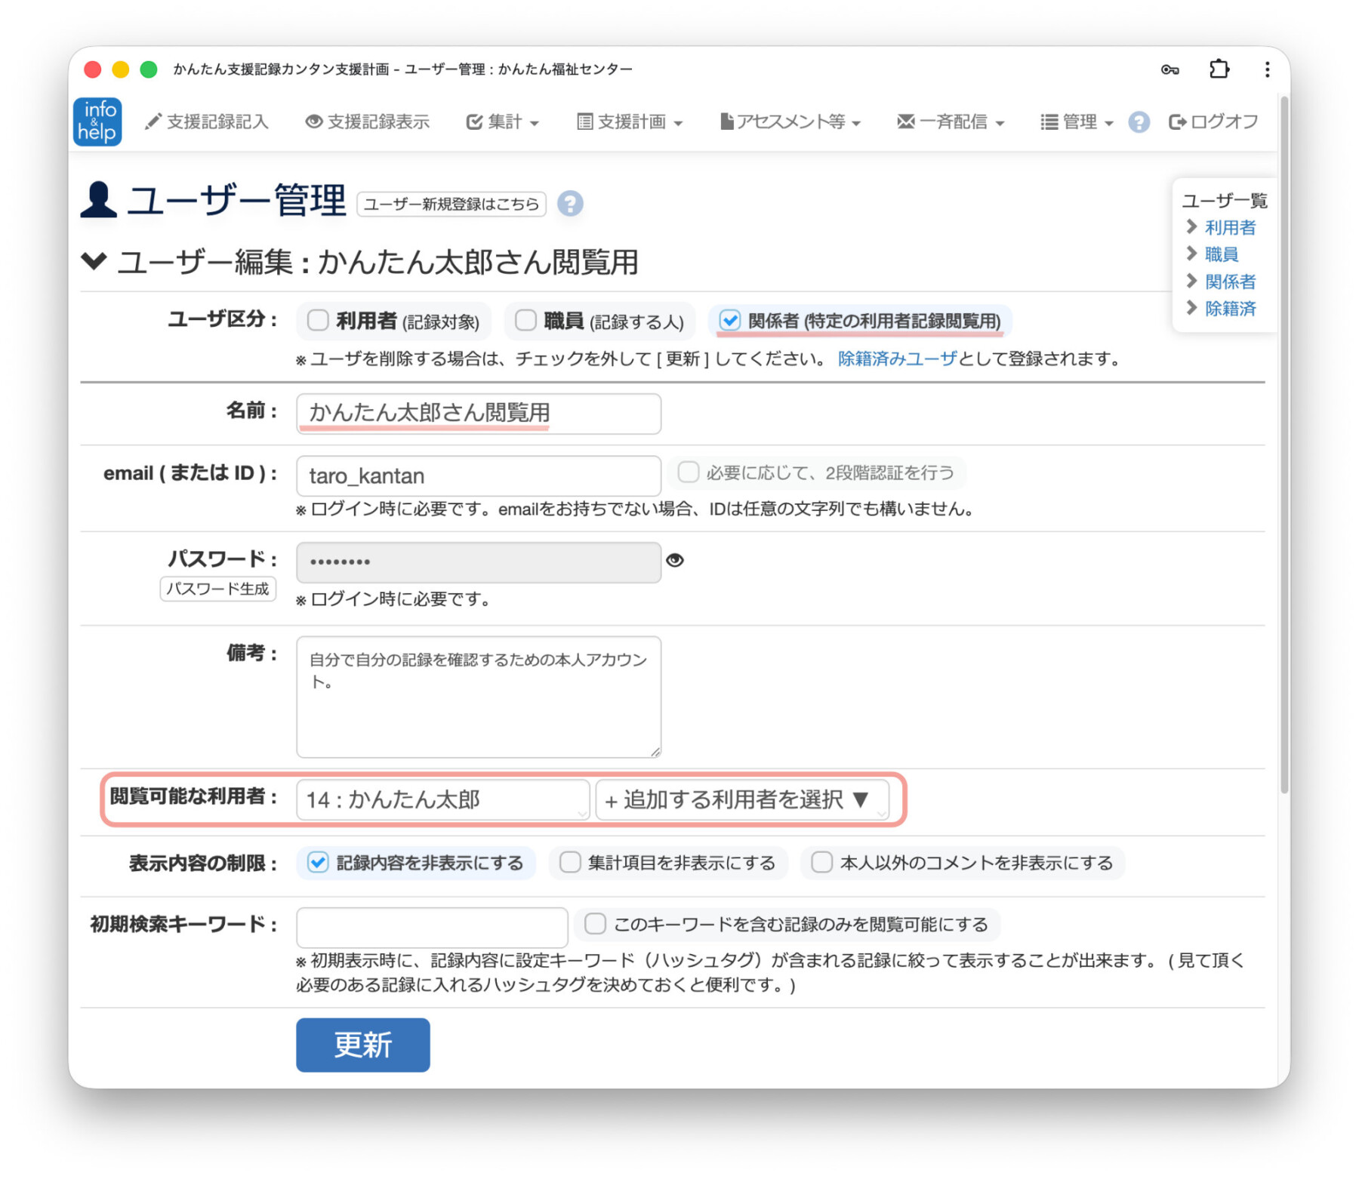Check 利用者 (記録対象) user type
Image resolution: width=1359 pixels, height=1179 pixels.
(x=318, y=320)
